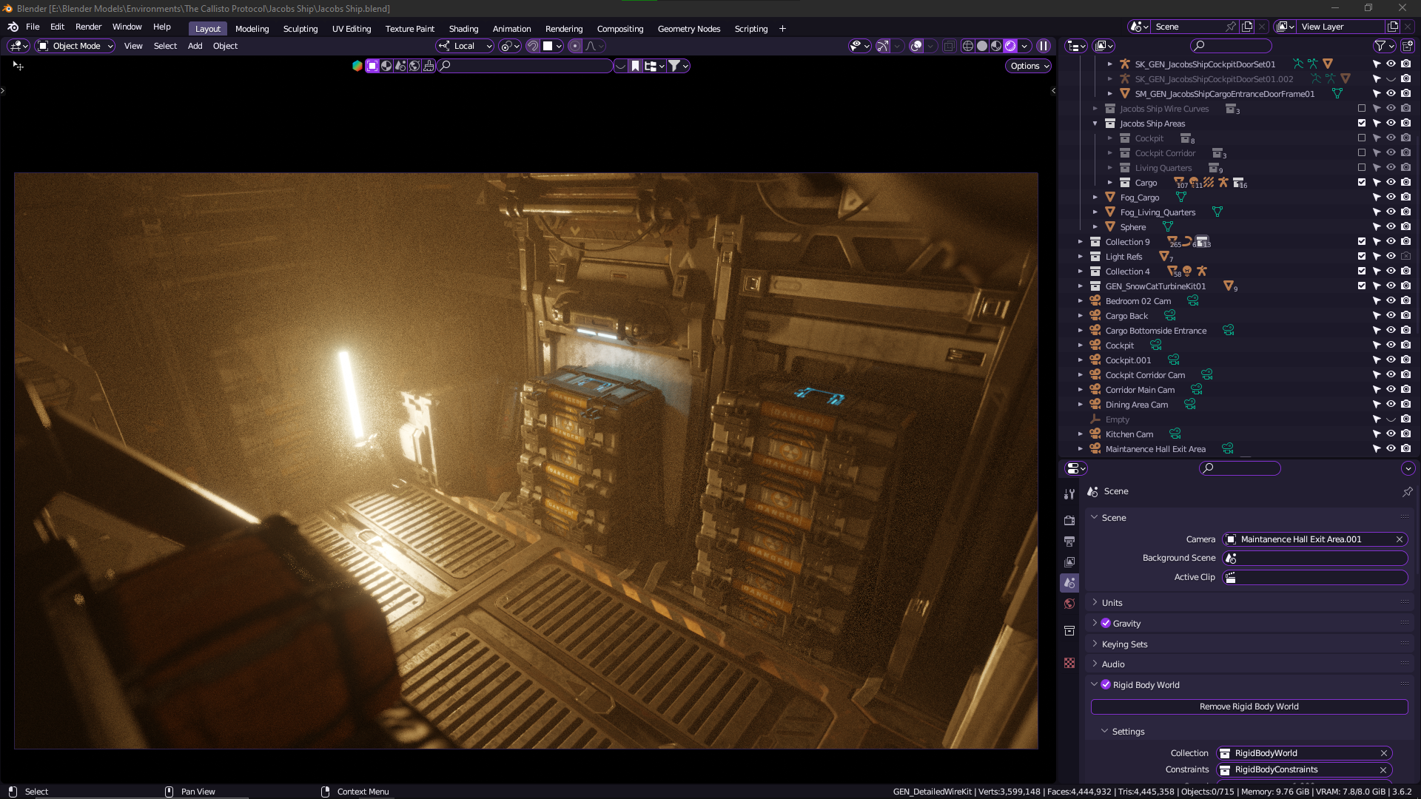Viewport: 1421px width, 799px height.
Task: Expand the Units panel
Action: pyautogui.click(x=1112, y=603)
